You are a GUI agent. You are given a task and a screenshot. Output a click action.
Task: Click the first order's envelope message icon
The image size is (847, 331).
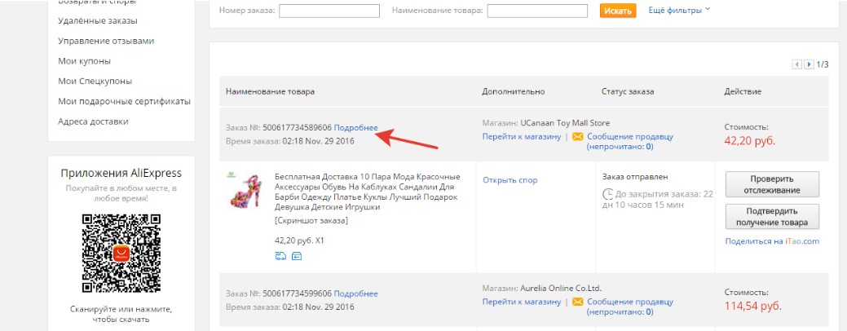point(578,136)
